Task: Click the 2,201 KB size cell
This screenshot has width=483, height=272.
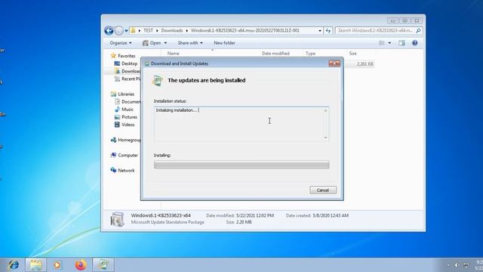Action: [365, 63]
